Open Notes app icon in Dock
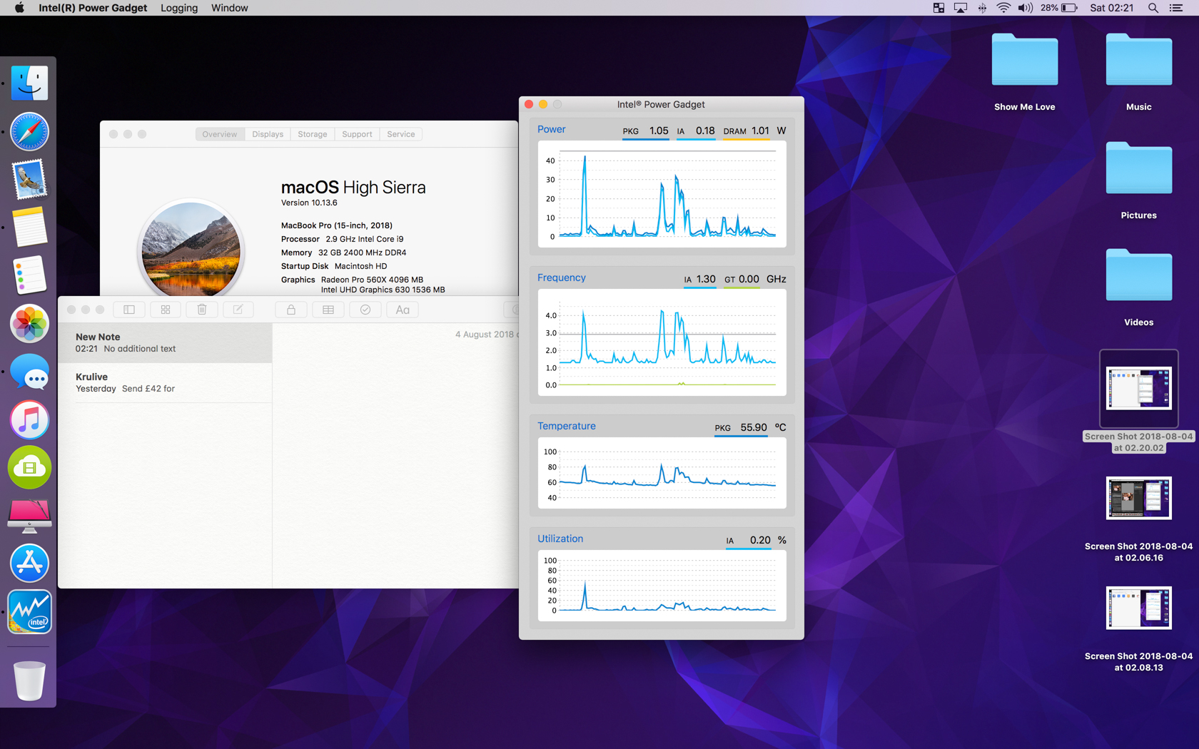1199x749 pixels. pos(29,227)
